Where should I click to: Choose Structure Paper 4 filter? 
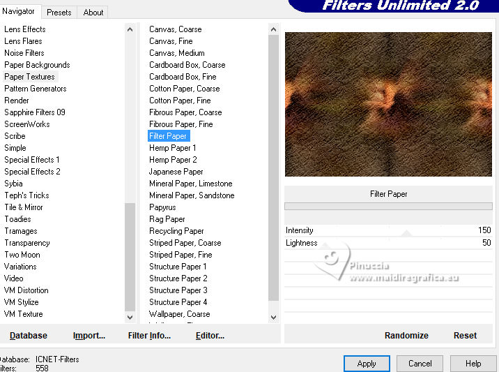point(178,302)
